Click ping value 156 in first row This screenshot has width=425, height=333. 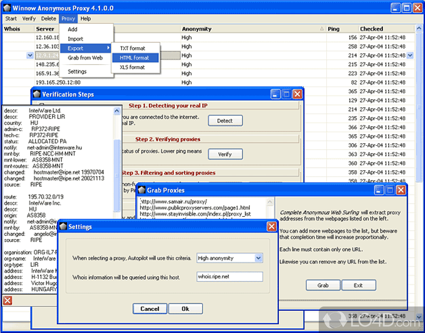[x=352, y=38]
